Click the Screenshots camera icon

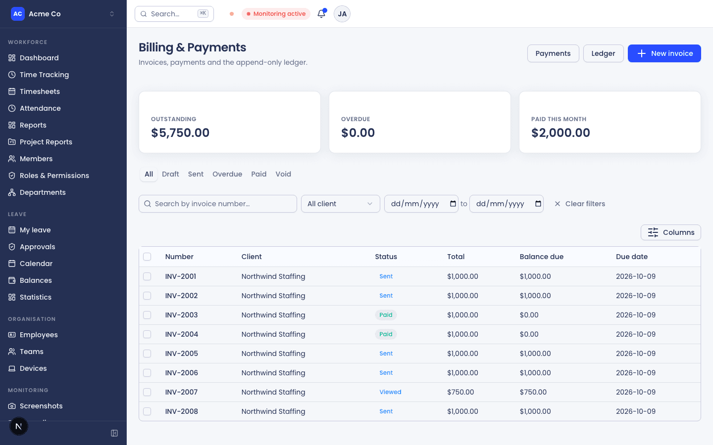coord(12,406)
